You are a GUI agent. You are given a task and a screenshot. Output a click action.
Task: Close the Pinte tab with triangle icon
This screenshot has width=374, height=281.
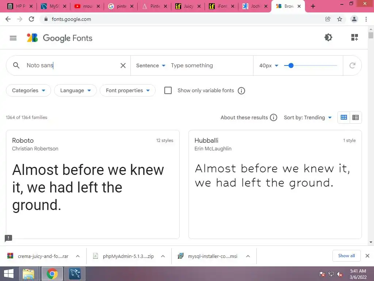(x=165, y=7)
